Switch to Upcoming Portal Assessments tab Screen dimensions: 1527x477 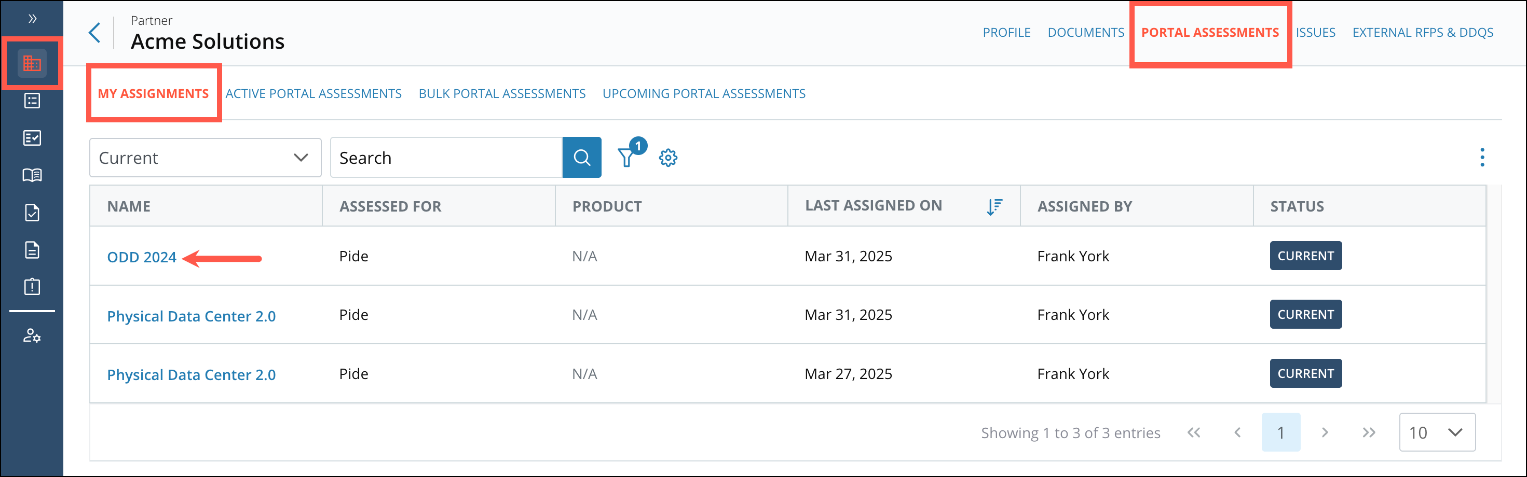point(704,93)
